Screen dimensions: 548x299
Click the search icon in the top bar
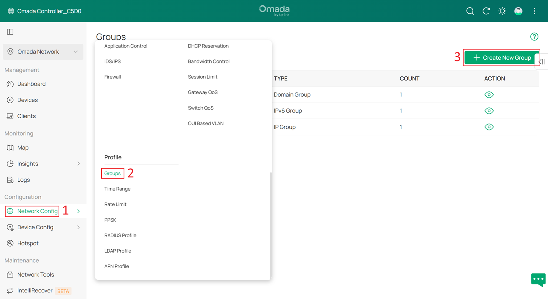click(x=470, y=11)
